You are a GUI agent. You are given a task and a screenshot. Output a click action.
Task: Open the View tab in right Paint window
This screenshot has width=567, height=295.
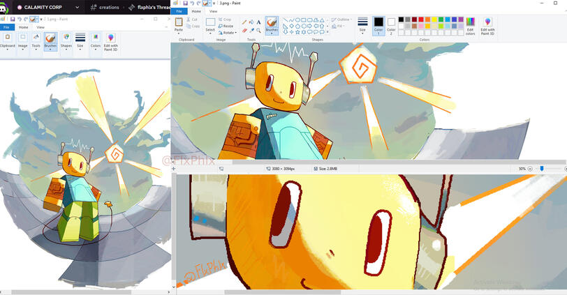point(213,12)
